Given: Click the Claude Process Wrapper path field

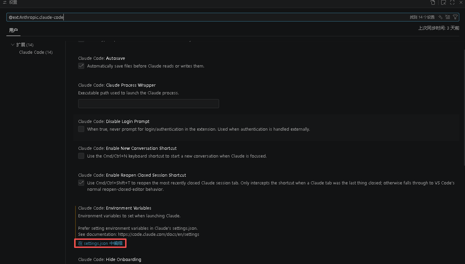Looking at the screenshot, I should tap(149, 103).
